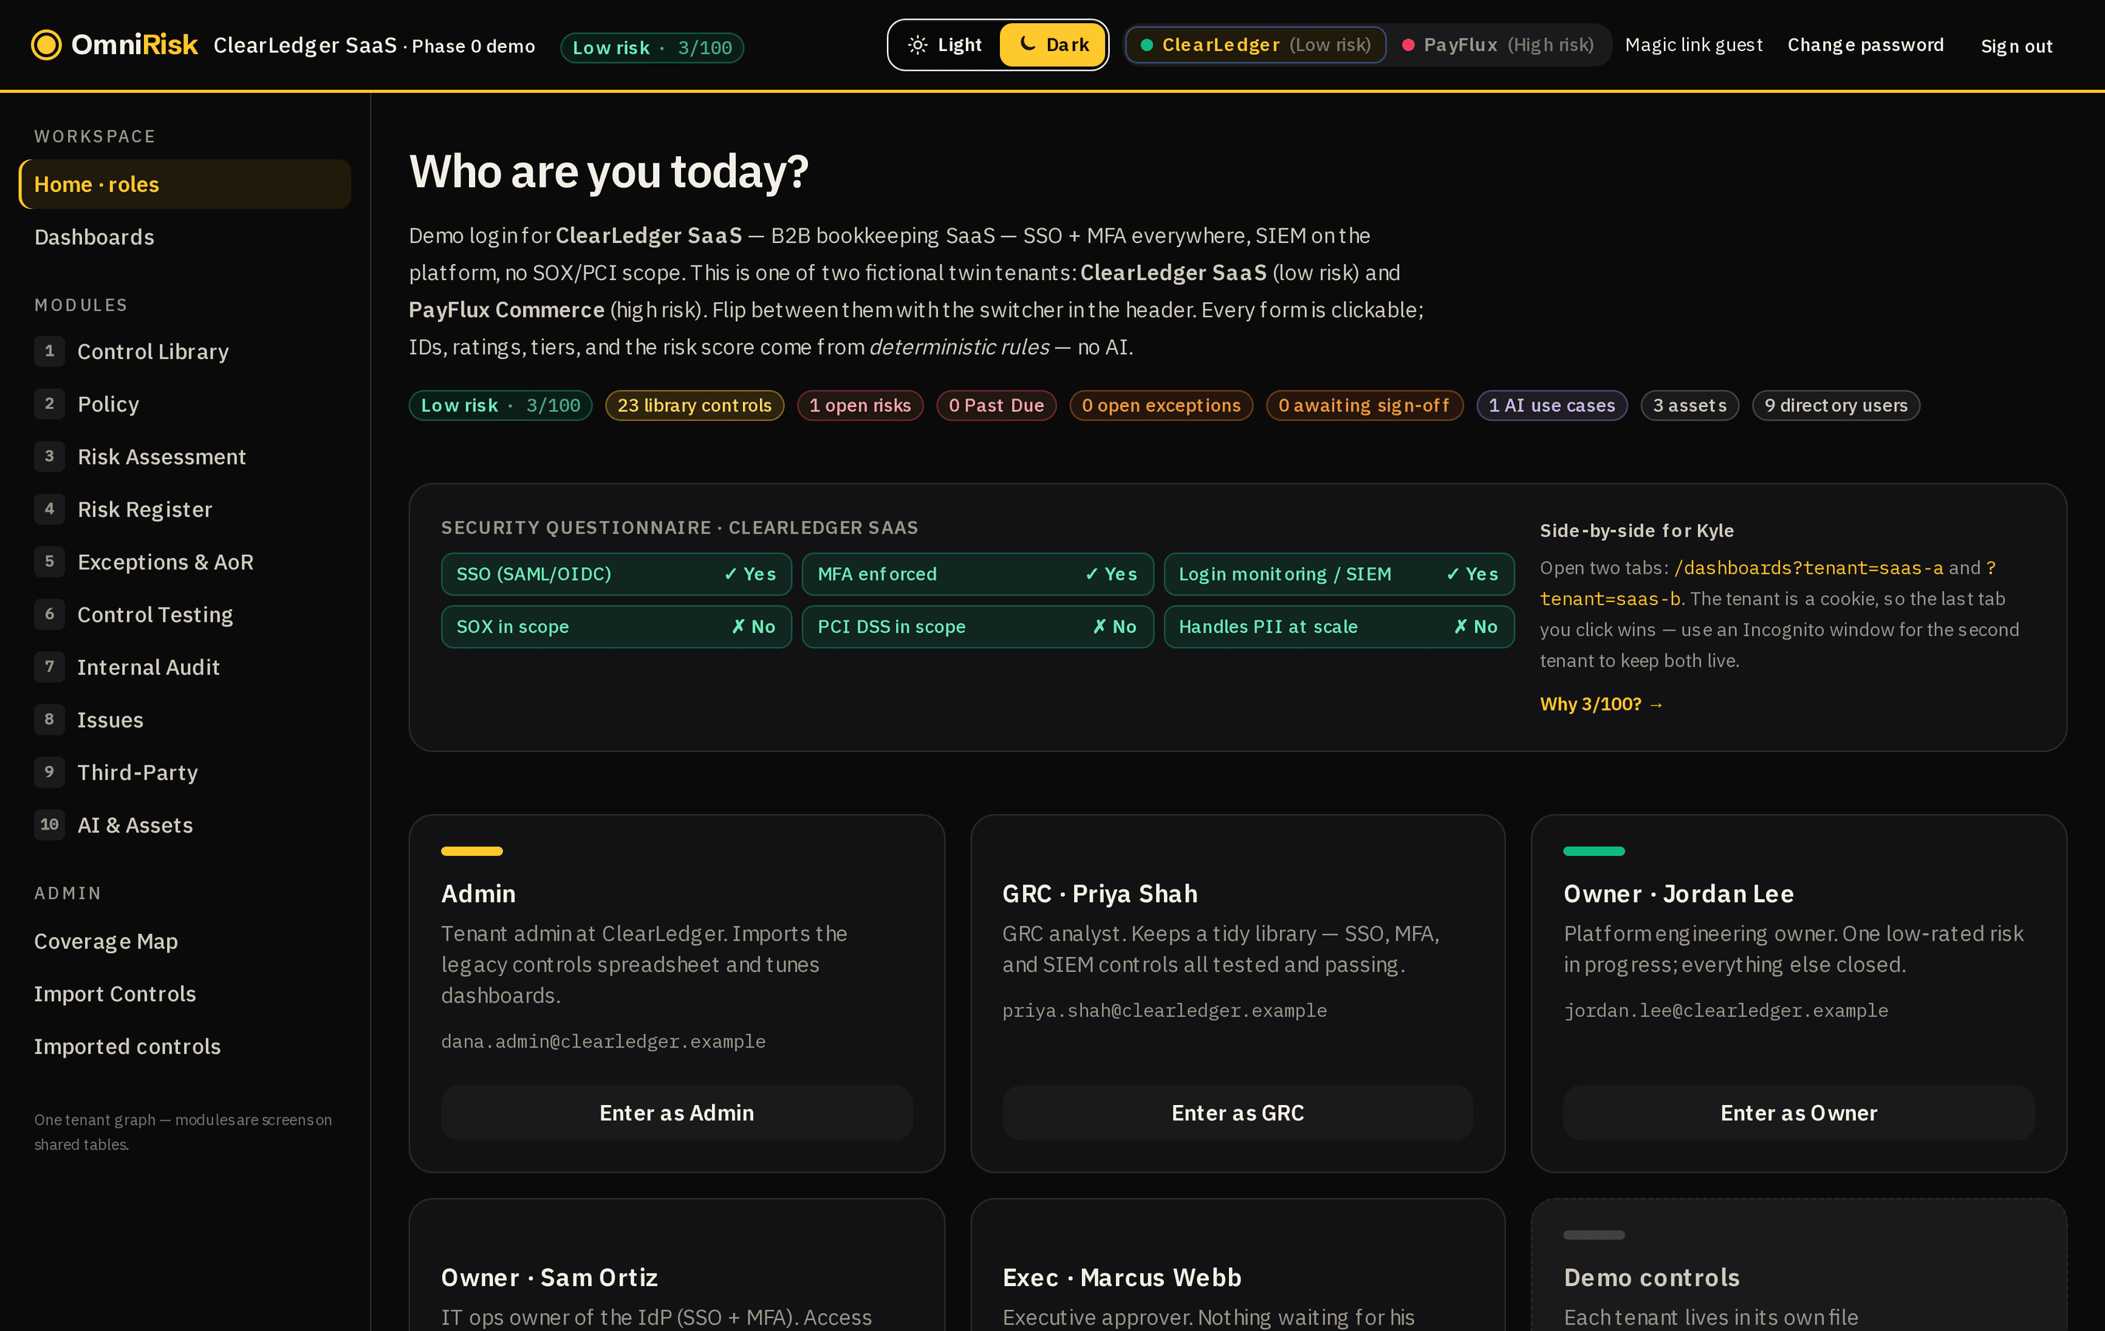Image resolution: width=2105 pixels, height=1331 pixels.
Task: Open Why 3/100? link
Action: (x=1600, y=704)
